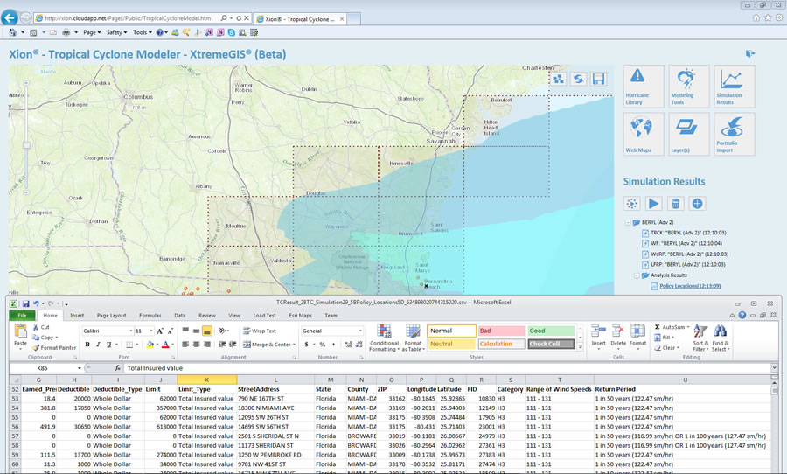This screenshot has height=474, width=787.
Task: Select WF: "BERYL (Adv 2)" result
Action: pos(688,243)
